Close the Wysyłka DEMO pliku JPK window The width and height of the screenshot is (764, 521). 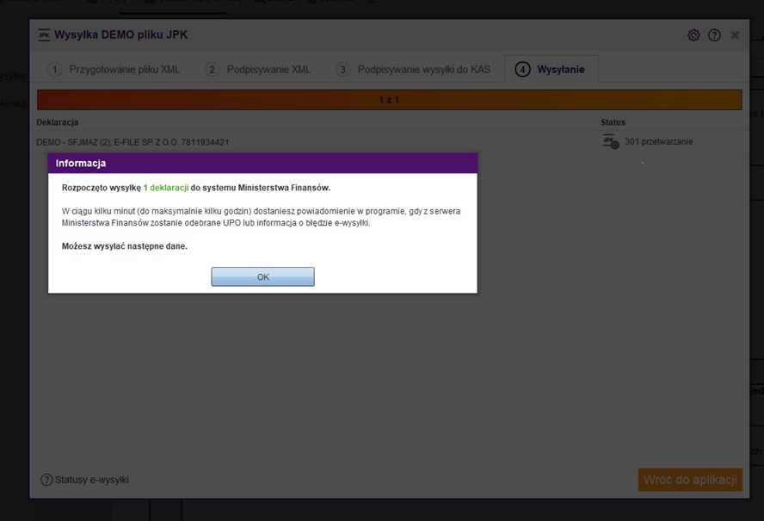(736, 35)
